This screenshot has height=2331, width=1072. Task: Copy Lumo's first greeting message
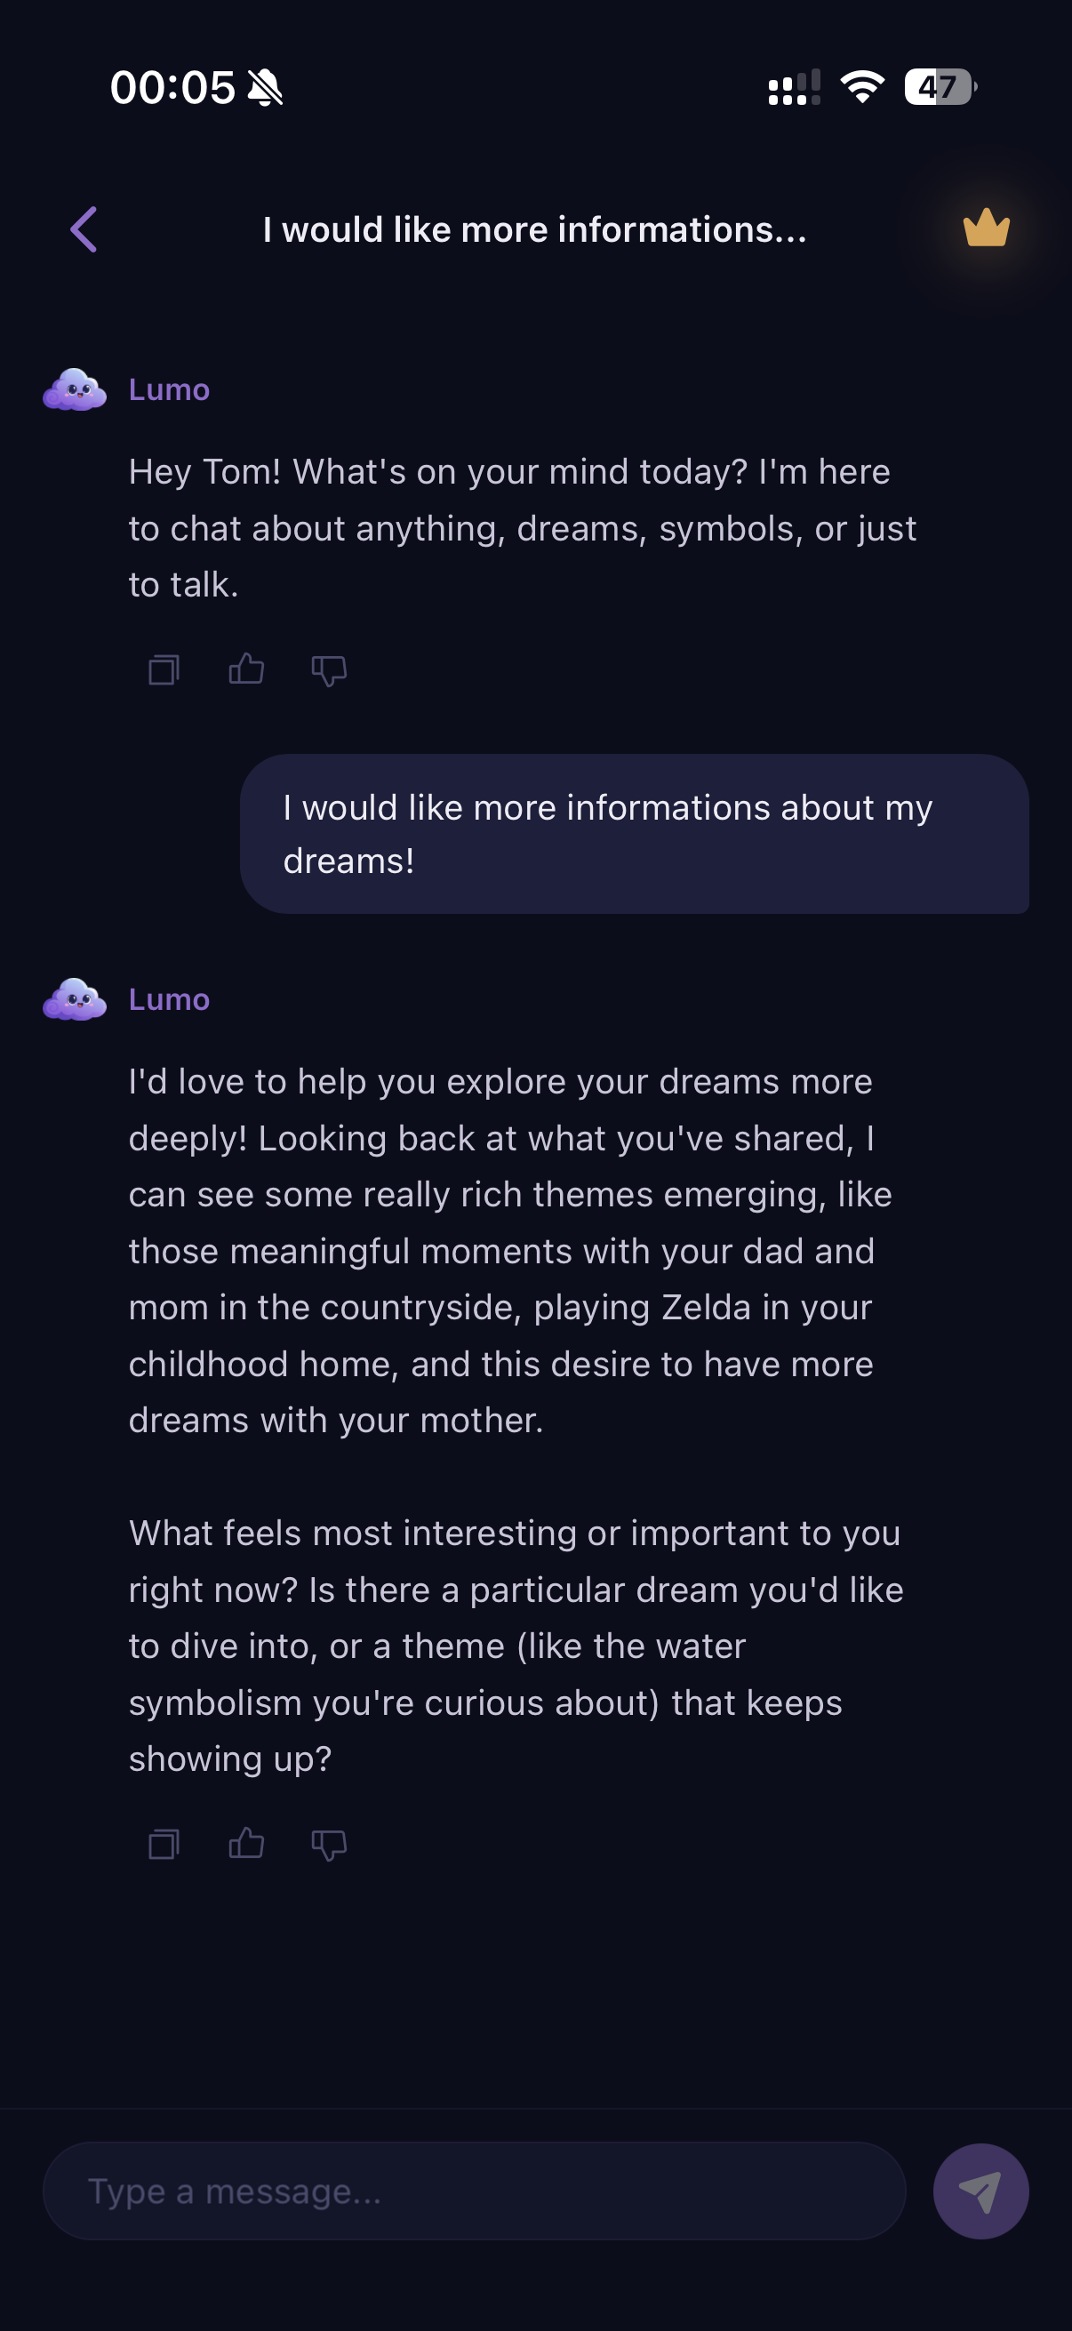164,669
